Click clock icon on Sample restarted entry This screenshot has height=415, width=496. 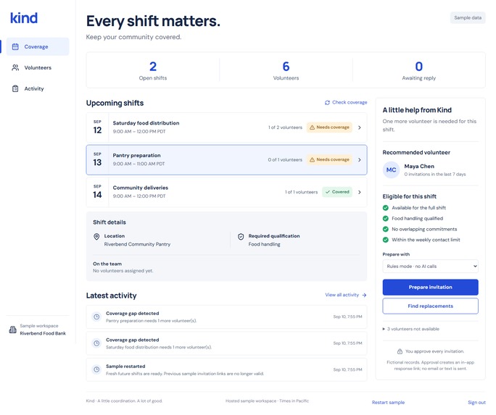[96, 369]
